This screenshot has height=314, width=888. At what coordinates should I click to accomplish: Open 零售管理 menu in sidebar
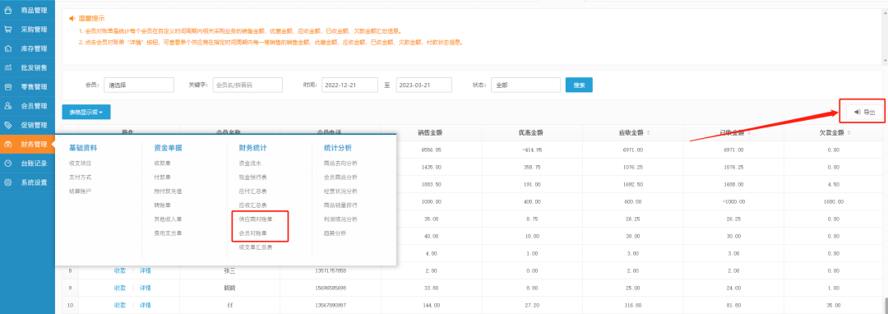(x=27, y=86)
